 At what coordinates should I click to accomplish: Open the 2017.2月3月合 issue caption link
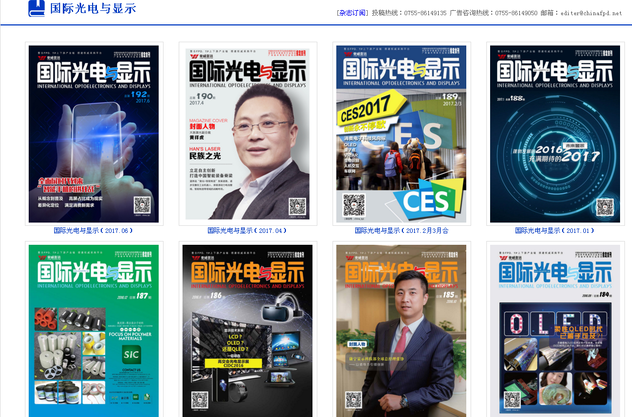click(401, 231)
